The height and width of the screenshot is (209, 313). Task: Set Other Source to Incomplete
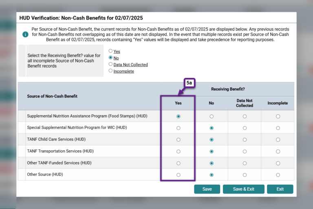(278, 175)
